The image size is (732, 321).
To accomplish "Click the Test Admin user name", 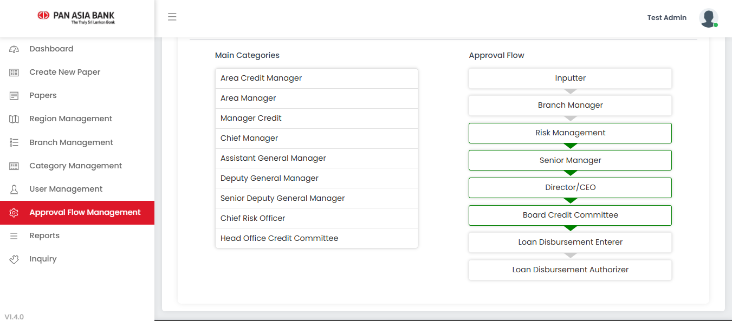I will (666, 18).
